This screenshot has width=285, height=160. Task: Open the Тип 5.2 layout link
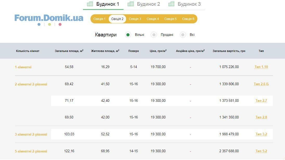(261, 151)
